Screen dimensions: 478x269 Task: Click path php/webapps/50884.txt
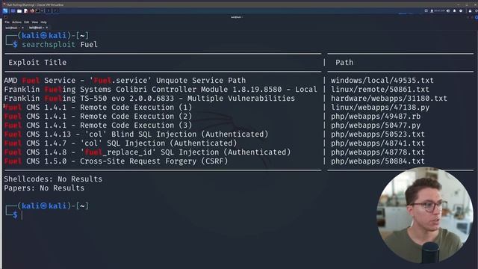(x=378, y=161)
